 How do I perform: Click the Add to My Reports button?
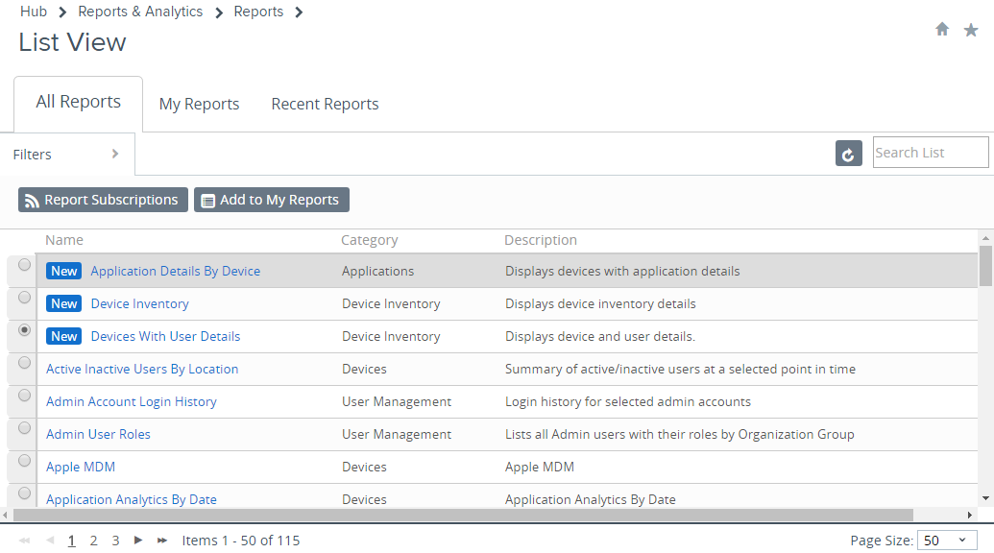point(272,200)
